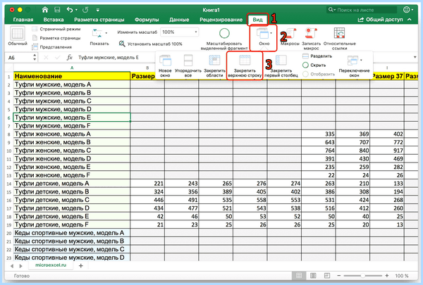
Task: Click the Наименование header cell
Action: tap(72, 76)
